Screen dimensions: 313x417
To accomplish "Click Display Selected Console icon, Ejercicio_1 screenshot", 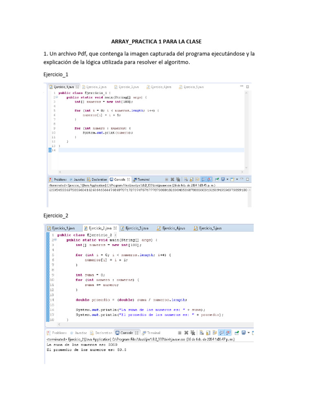I will tap(223, 180).
